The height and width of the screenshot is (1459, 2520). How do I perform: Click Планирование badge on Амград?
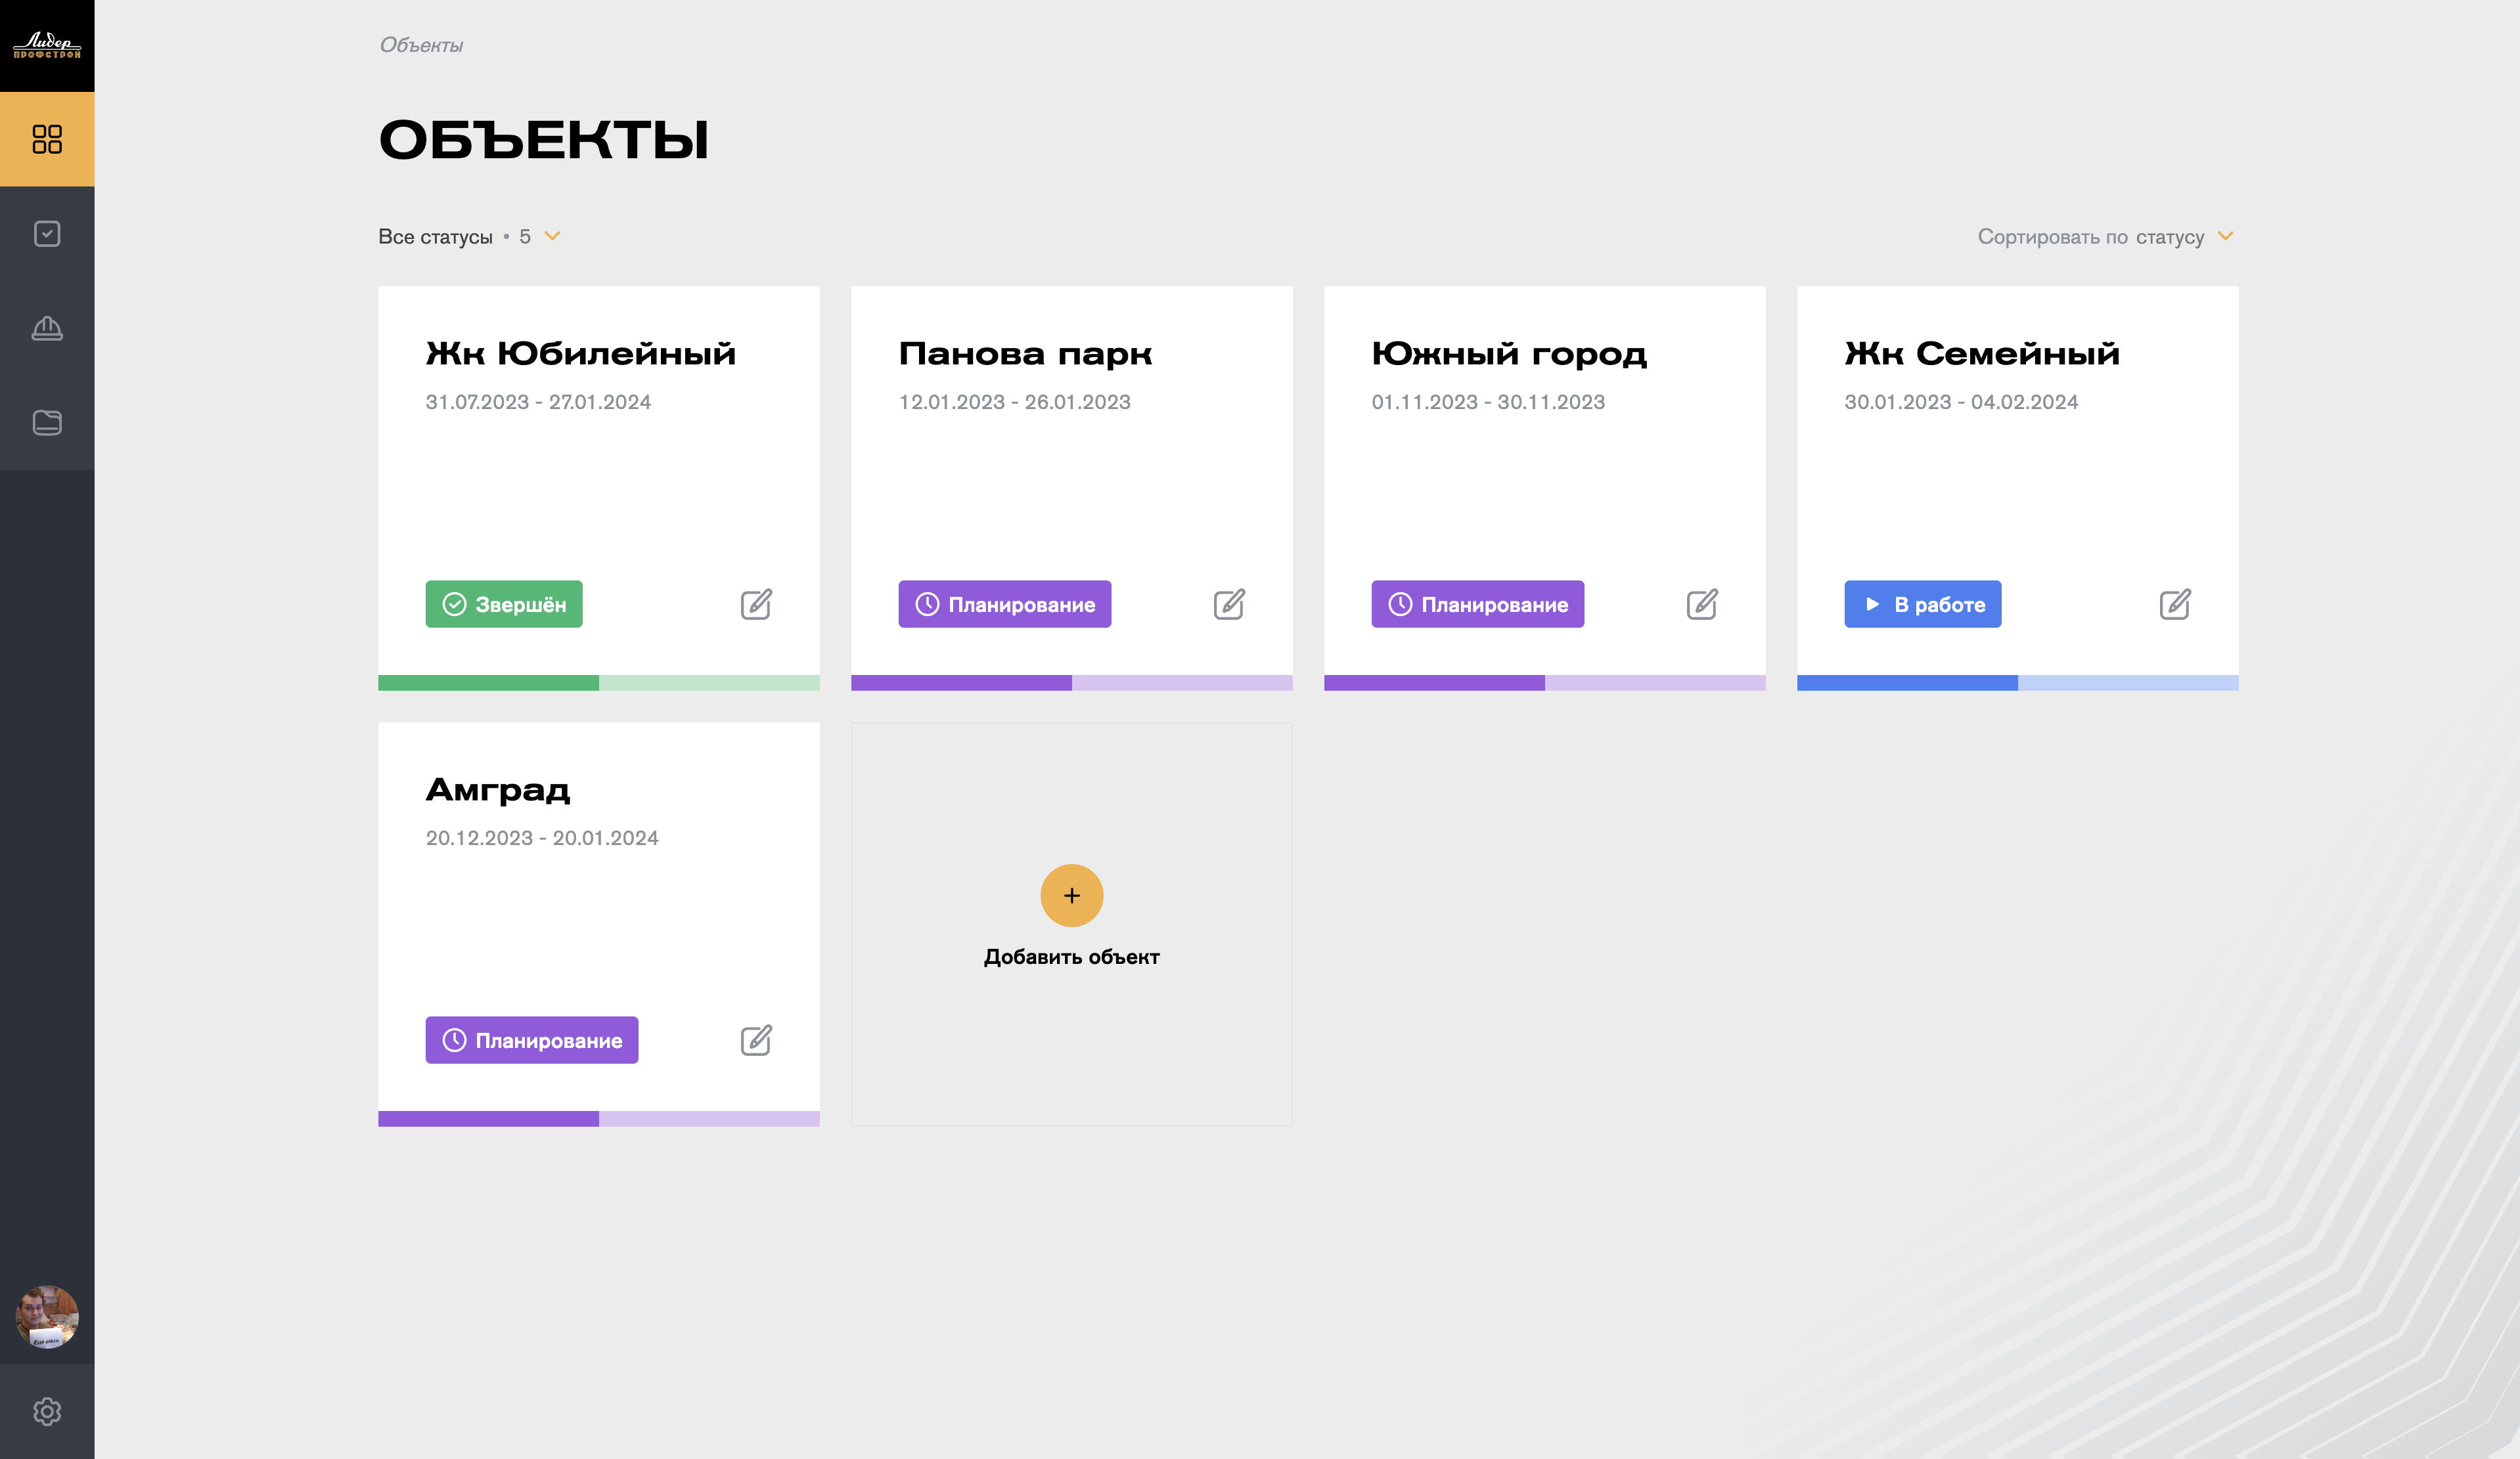[x=532, y=1039]
